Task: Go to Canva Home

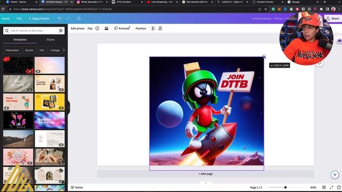Action: [5, 19]
